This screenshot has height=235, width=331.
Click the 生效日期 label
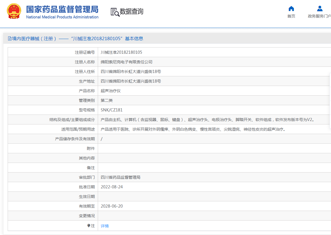tap(87, 197)
